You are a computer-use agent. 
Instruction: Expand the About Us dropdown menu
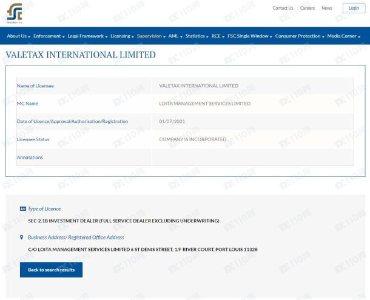click(x=18, y=36)
